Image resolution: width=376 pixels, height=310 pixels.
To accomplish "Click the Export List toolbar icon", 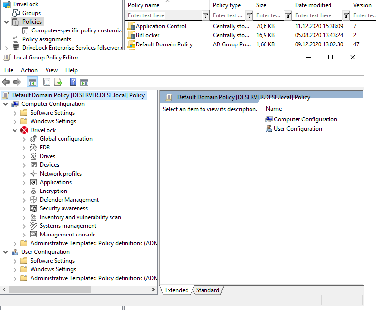I will 58,82.
